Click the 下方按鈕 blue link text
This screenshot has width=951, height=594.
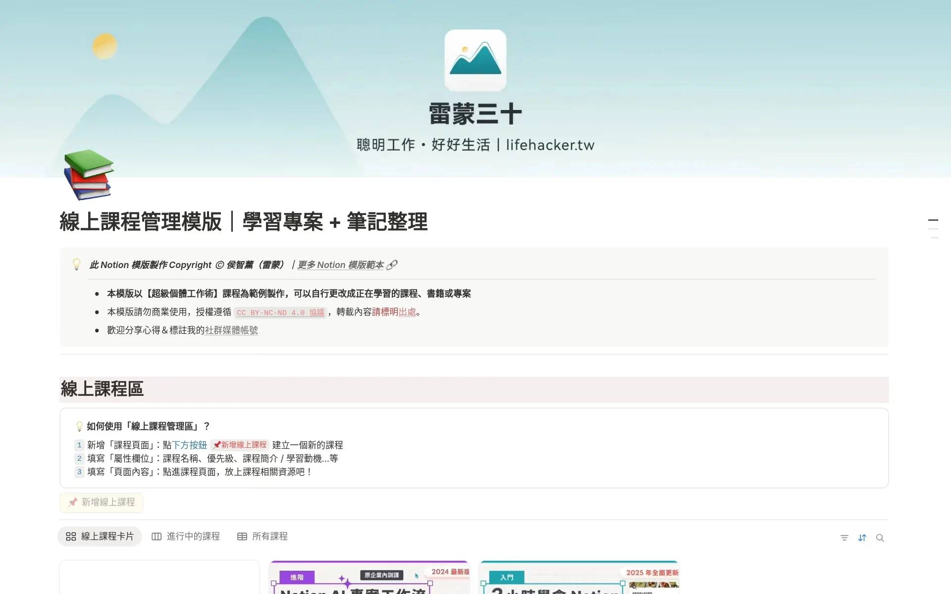tap(189, 445)
